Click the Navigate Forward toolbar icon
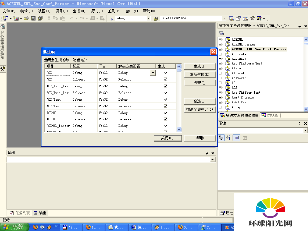The height and width of the screenshot is (231, 308). [x=102, y=18]
